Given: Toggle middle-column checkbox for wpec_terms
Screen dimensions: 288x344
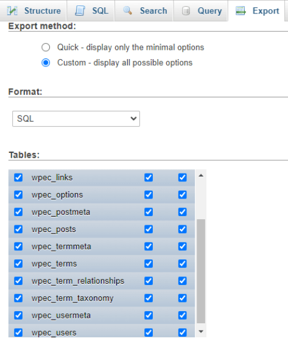Looking at the screenshot, I should coord(149,264).
